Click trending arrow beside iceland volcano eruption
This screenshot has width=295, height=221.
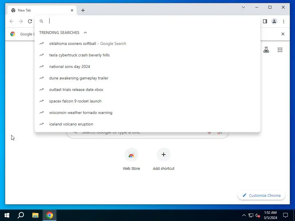coord(41,124)
